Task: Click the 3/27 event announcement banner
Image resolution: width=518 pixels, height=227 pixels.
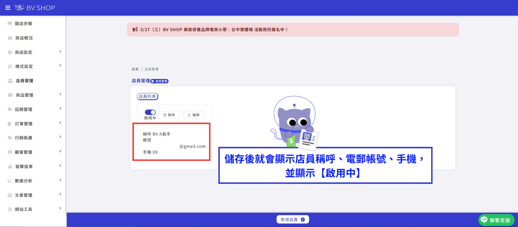Action: pos(293,30)
